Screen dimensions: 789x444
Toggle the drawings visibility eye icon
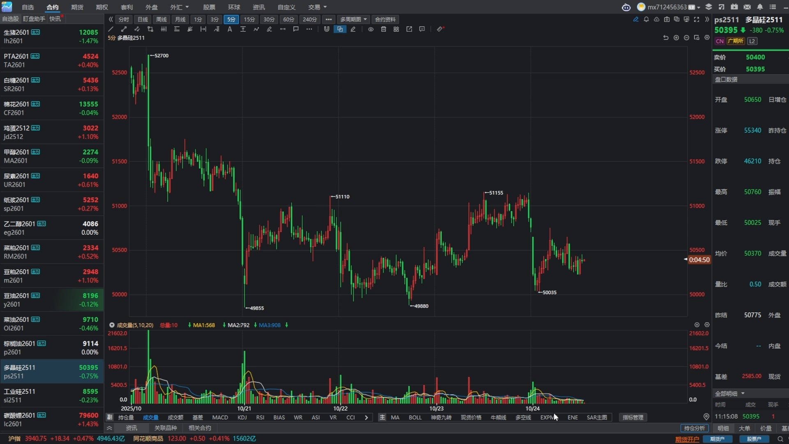(371, 29)
